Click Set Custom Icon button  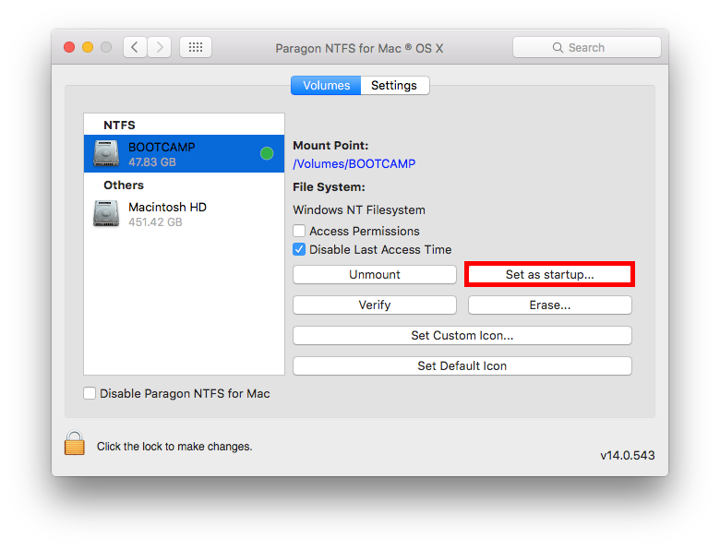point(462,335)
